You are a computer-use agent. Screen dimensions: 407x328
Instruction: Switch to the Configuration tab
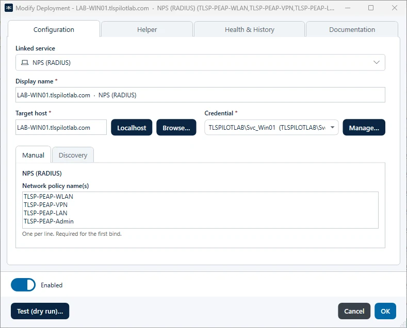coord(54,29)
